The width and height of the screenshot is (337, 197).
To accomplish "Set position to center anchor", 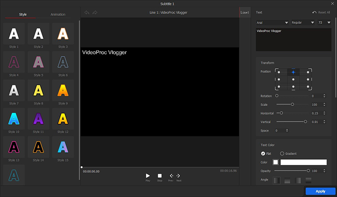I will coord(293,79).
